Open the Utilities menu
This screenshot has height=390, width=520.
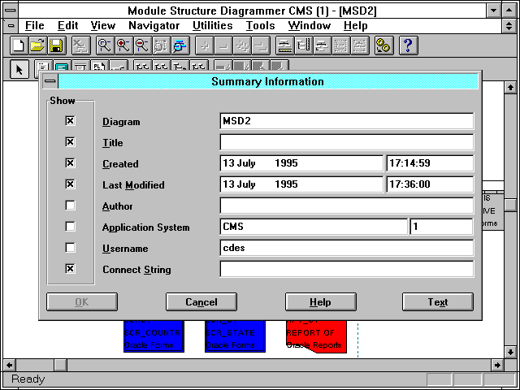tap(213, 26)
